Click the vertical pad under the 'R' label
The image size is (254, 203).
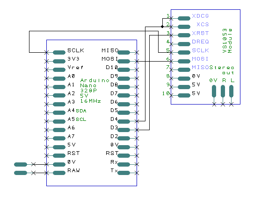(223, 91)
